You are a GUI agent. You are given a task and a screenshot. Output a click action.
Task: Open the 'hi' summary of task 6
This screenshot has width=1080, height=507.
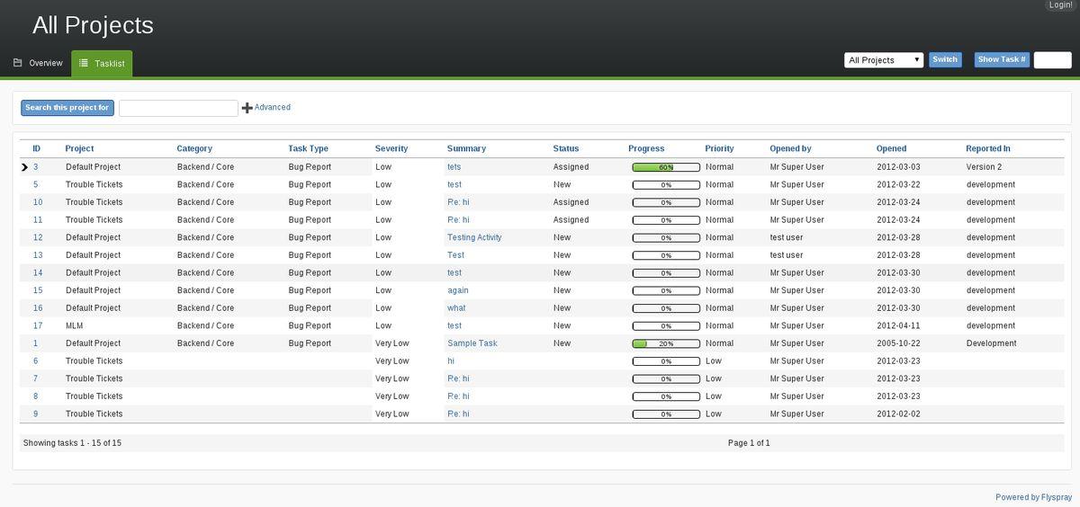coord(451,360)
